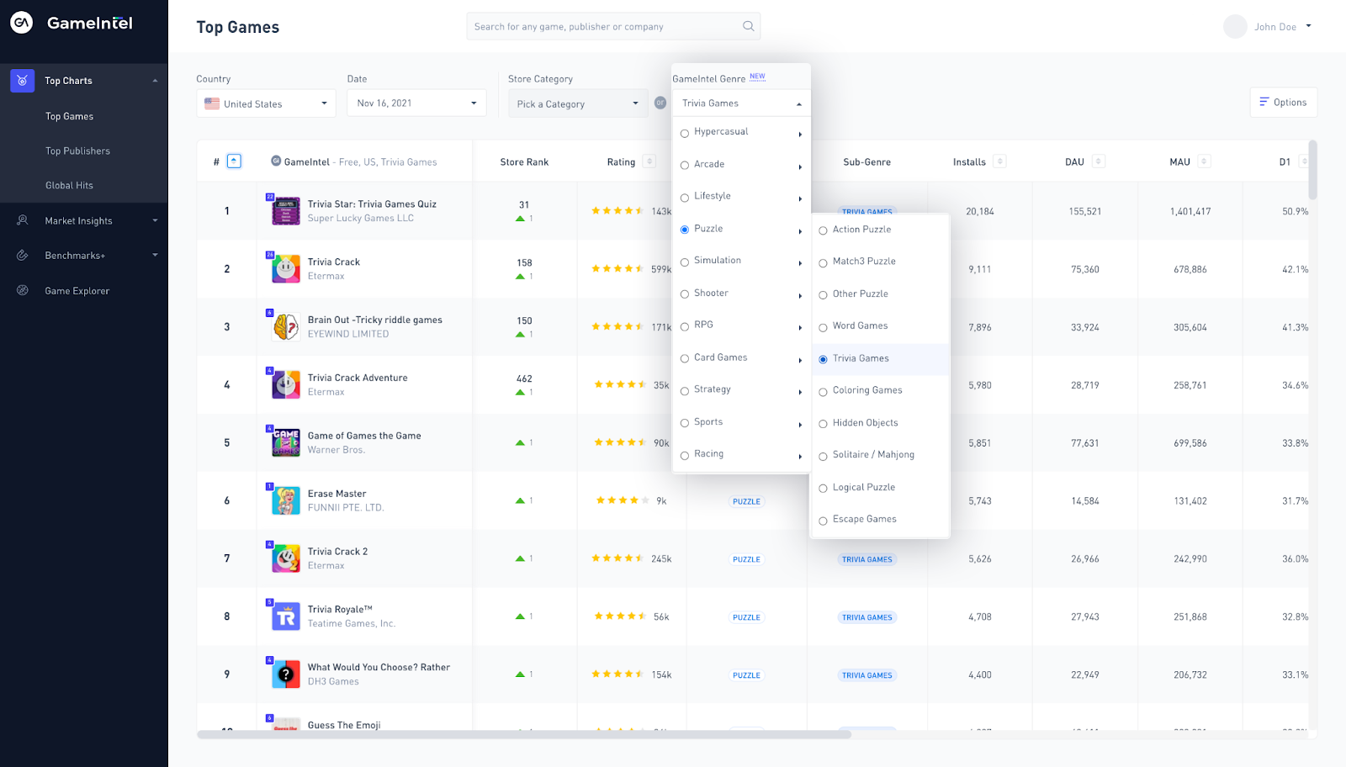Viewport: 1346px width, 767px height.
Task: Open the Super Lucky Games LLC publisher link
Action: pos(361,218)
